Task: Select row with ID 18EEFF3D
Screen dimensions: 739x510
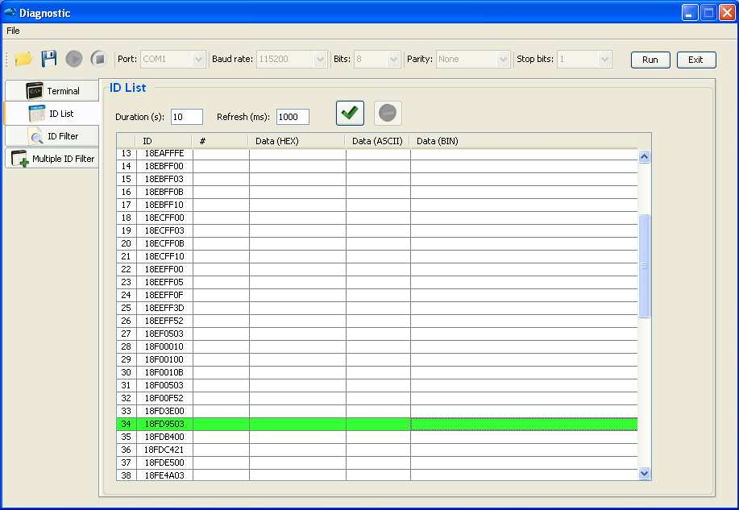Action: pos(377,308)
